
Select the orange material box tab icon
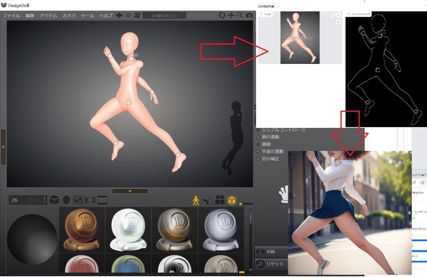tap(232, 200)
